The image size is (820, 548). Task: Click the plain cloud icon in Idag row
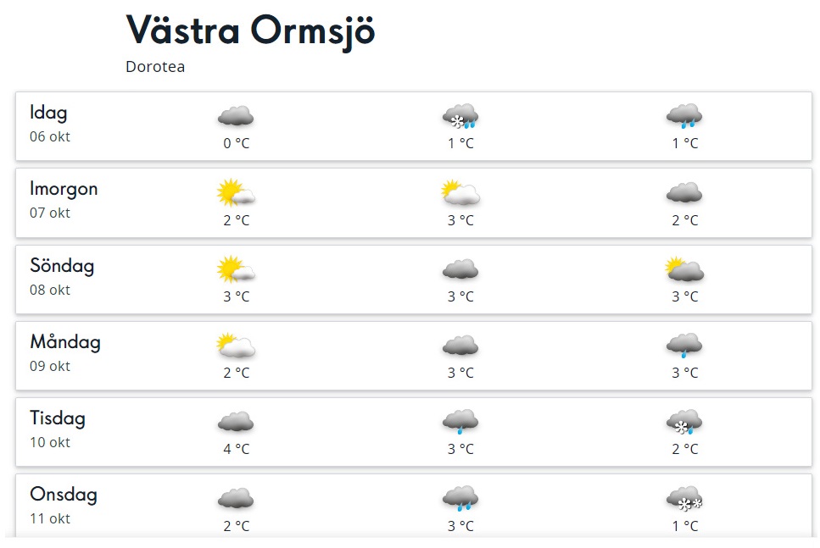(x=236, y=117)
